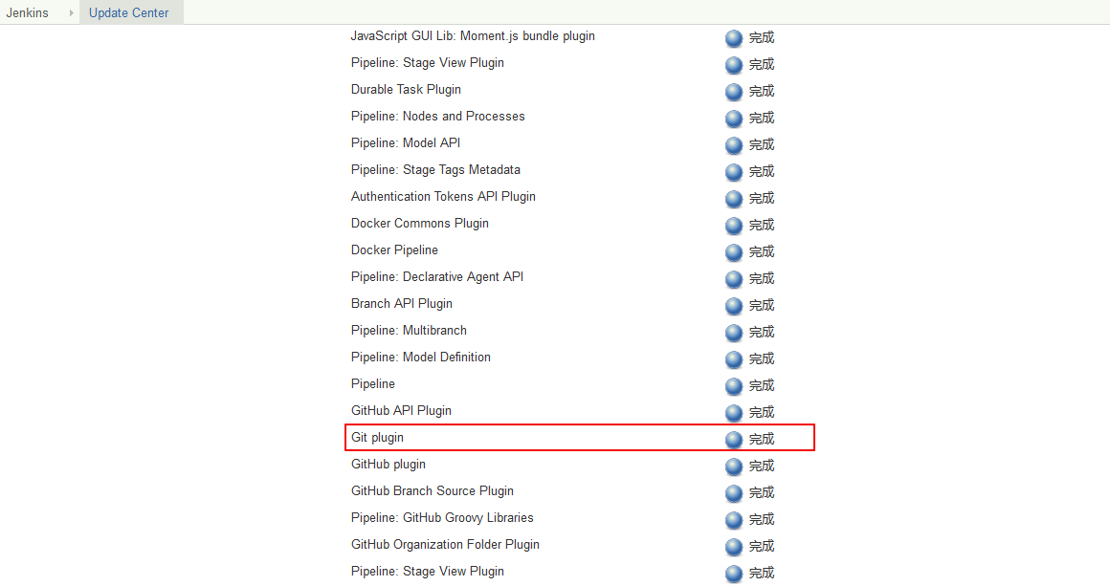Click status ball for GitHub Organization Folder Plugin
This screenshot has width=1110, height=586.
734,547
